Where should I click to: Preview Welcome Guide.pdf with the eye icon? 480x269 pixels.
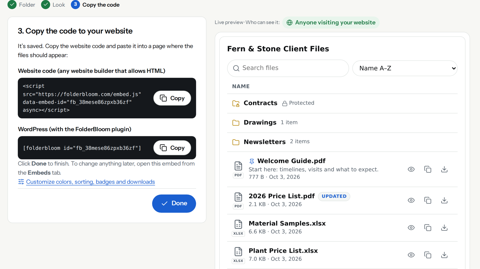pyautogui.click(x=411, y=169)
